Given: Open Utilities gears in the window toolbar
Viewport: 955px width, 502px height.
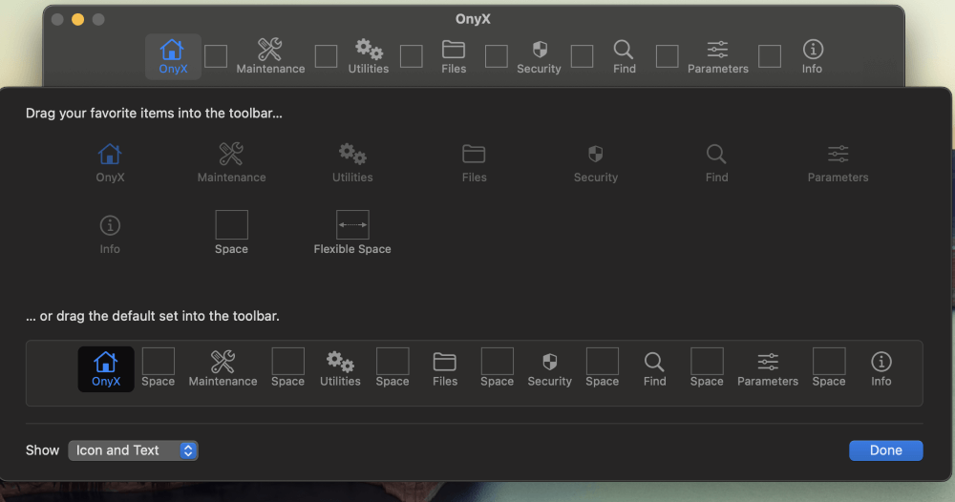Looking at the screenshot, I should tap(369, 56).
